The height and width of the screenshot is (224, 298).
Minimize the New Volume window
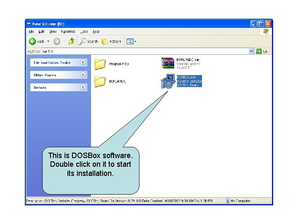point(253,24)
